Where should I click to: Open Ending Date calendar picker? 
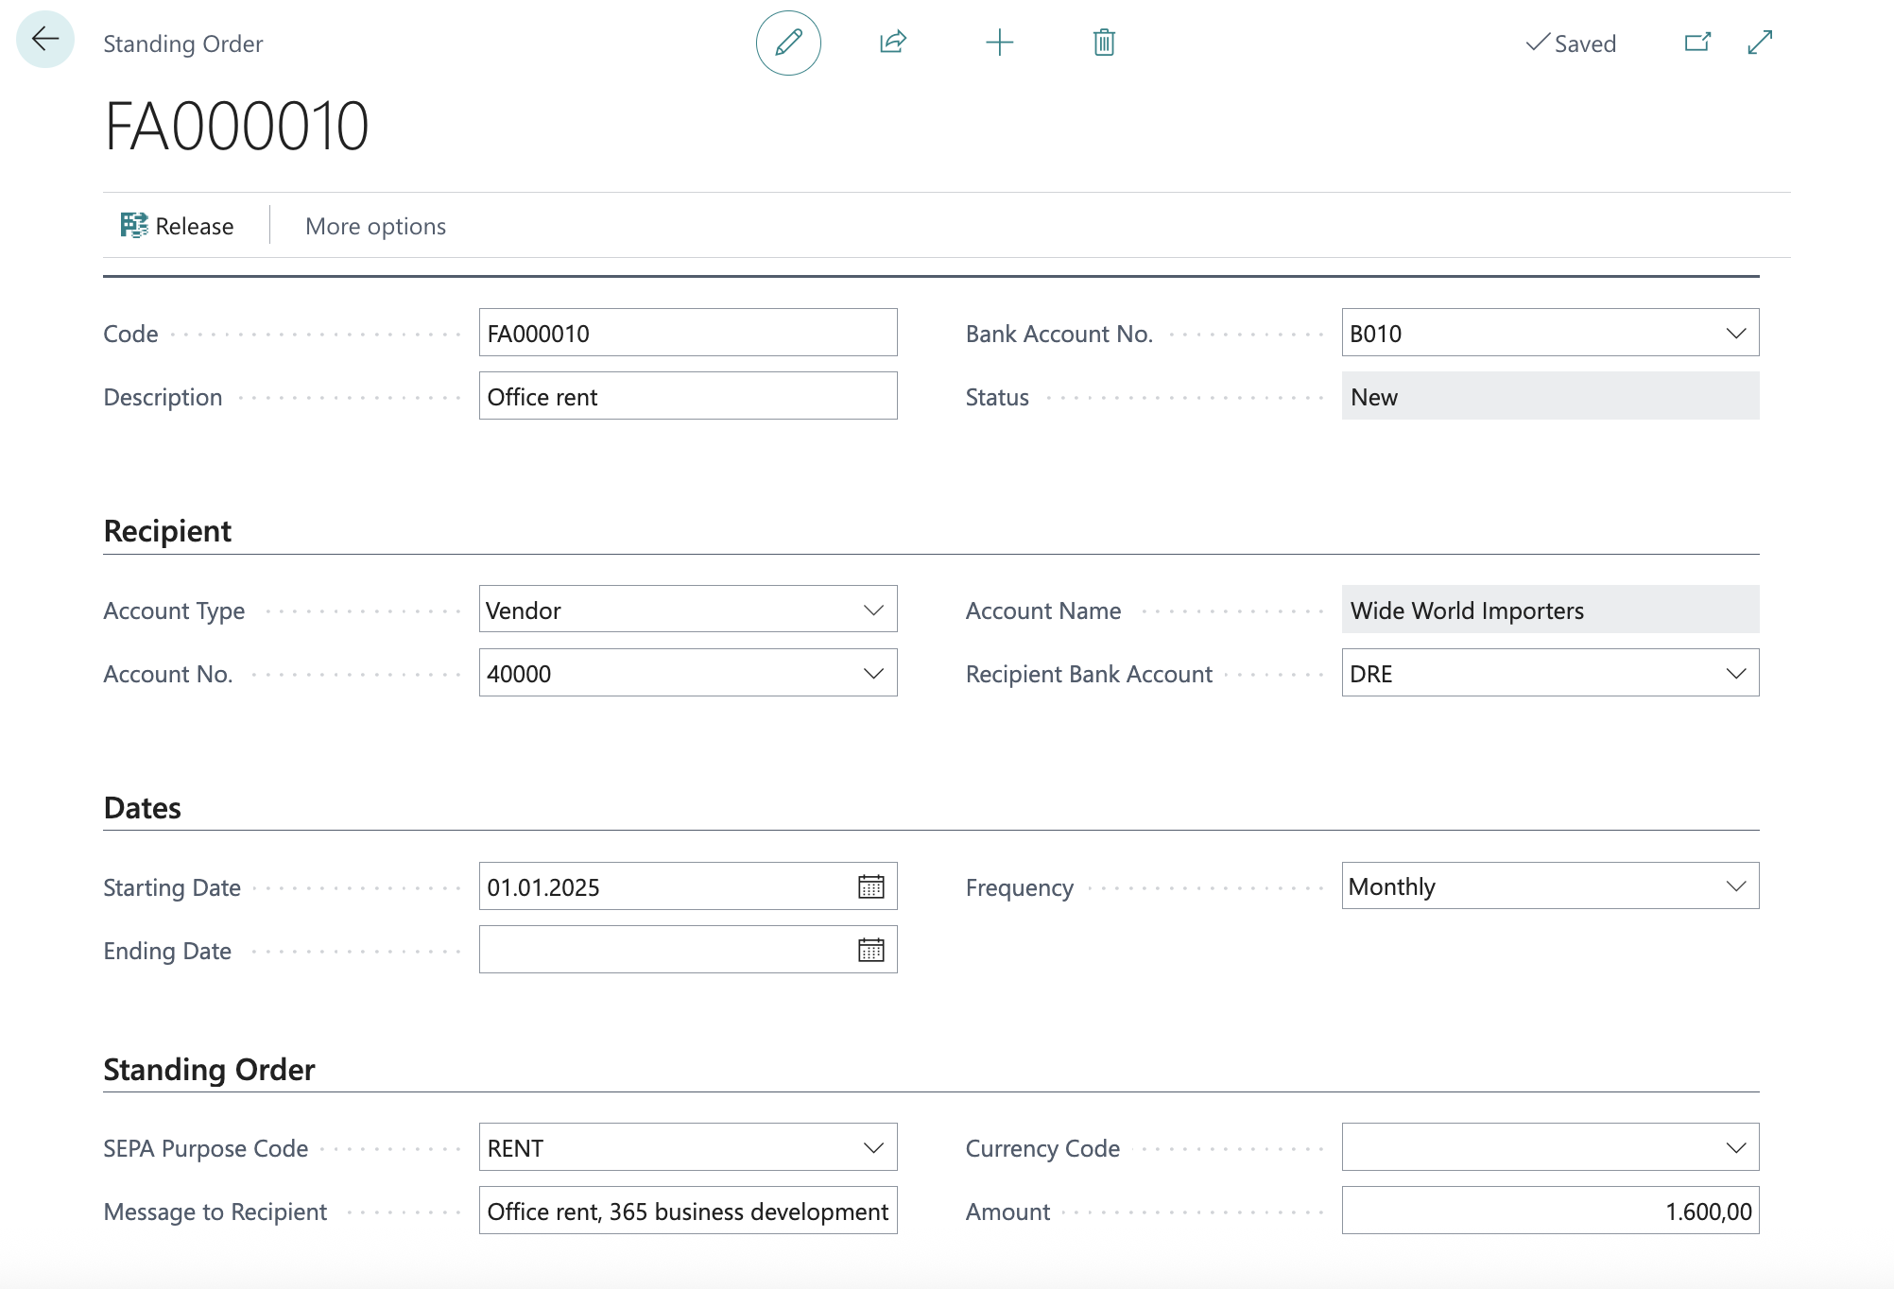click(870, 950)
